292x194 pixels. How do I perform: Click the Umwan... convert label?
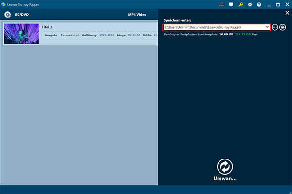[x=225, y=179]
